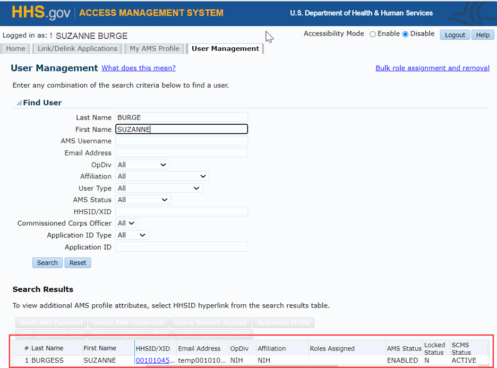Click into the AMS Username field

click(182, 141)
